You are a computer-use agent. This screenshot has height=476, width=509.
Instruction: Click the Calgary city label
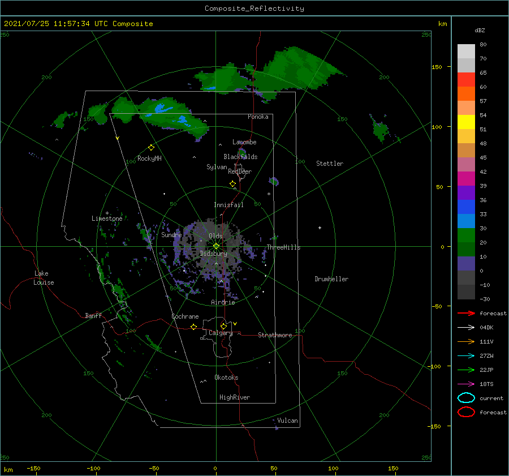point(221,333)
